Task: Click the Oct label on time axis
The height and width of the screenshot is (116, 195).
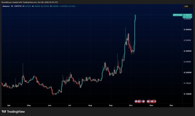Action: point(131,105)
